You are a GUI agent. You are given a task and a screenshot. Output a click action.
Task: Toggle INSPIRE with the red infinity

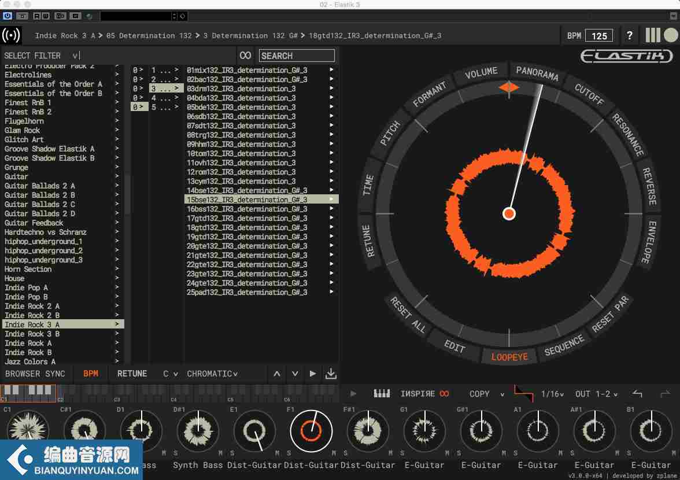click(x=424, y=394)
